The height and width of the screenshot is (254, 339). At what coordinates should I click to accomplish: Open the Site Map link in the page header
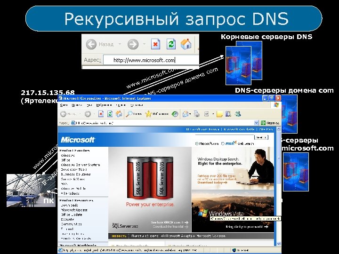266,129
